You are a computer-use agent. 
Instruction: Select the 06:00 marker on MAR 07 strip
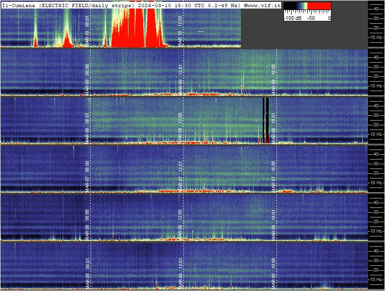87,166
